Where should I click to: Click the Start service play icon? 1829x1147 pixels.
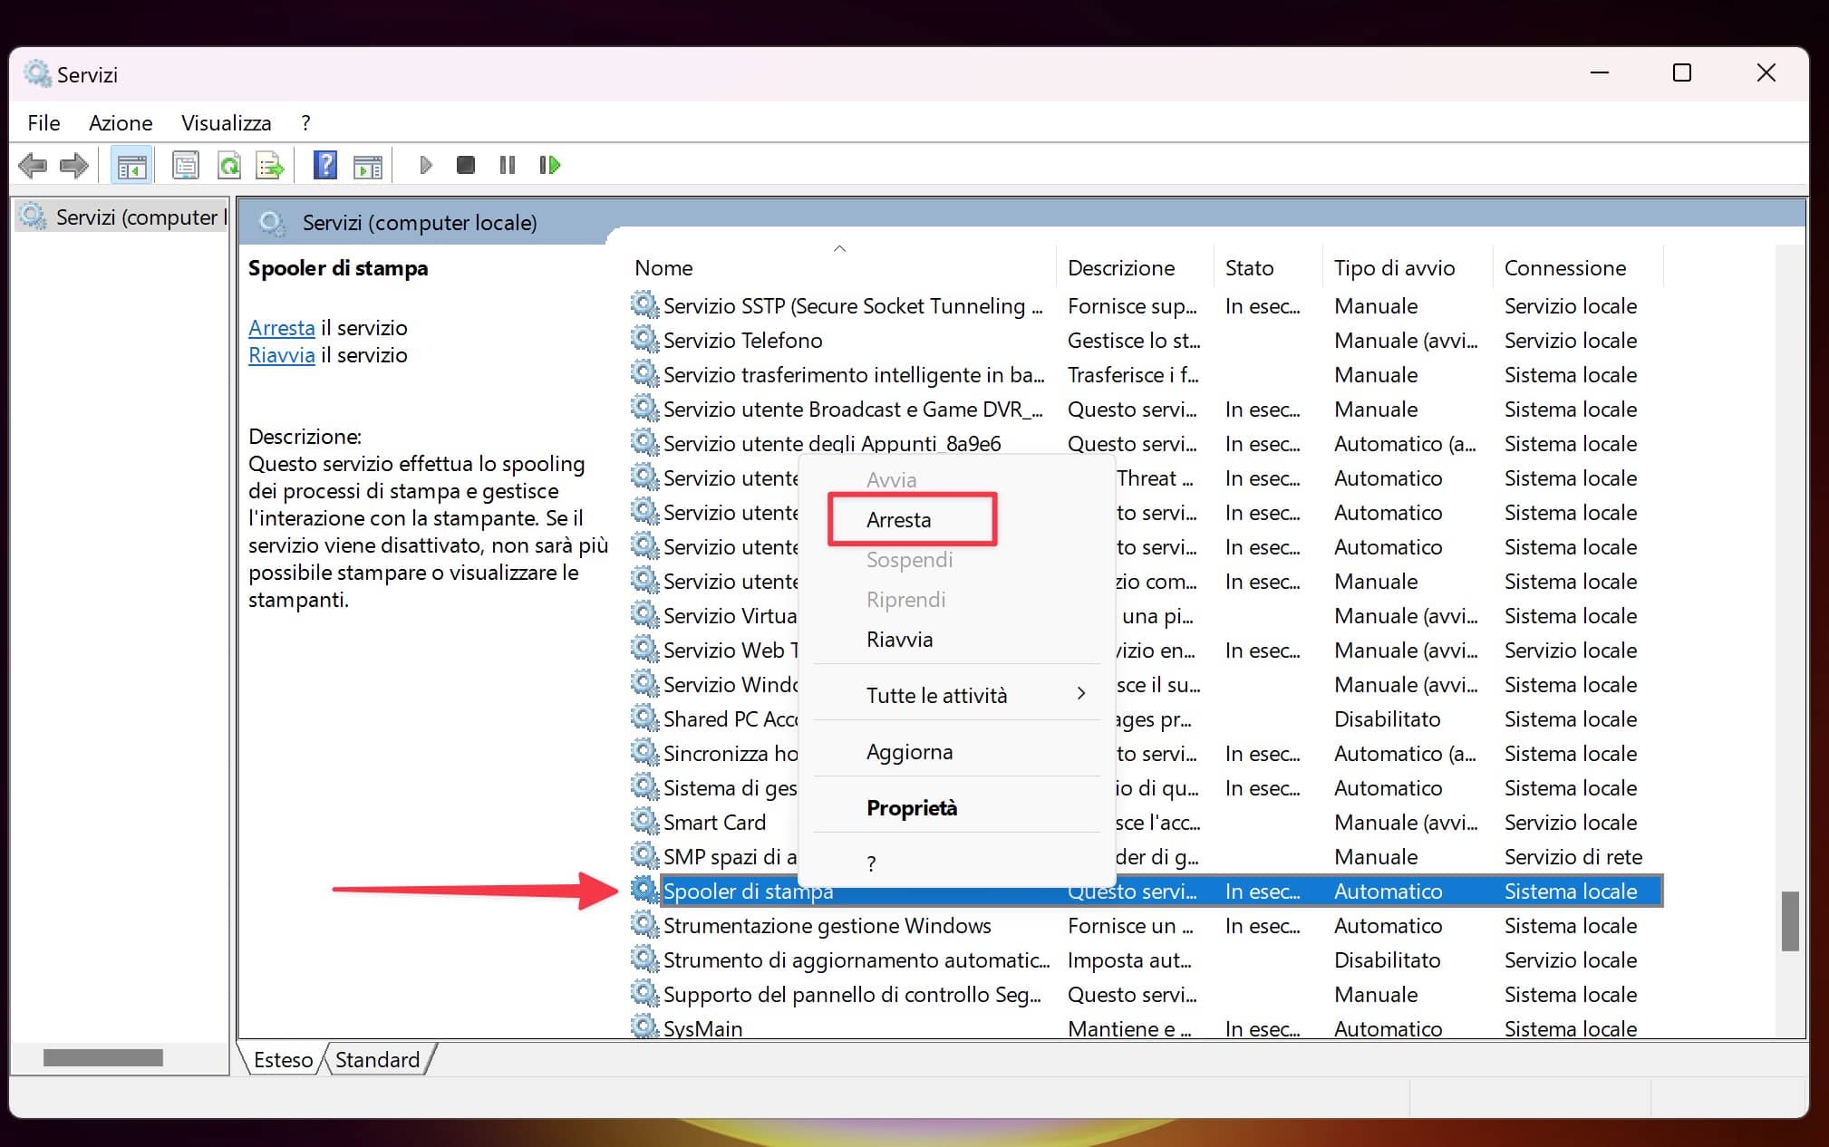[425, 165]
